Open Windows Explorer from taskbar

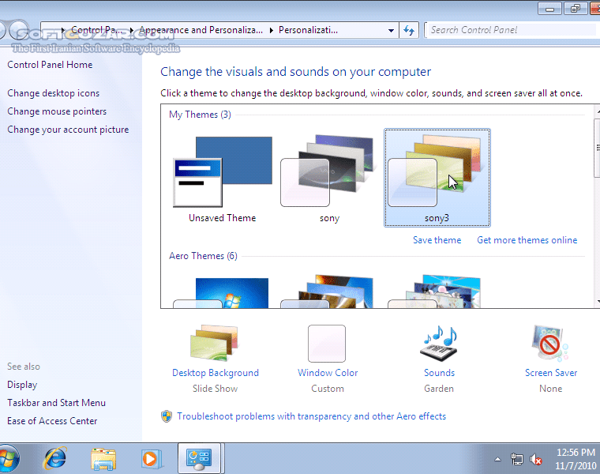(x=103, y=459)
